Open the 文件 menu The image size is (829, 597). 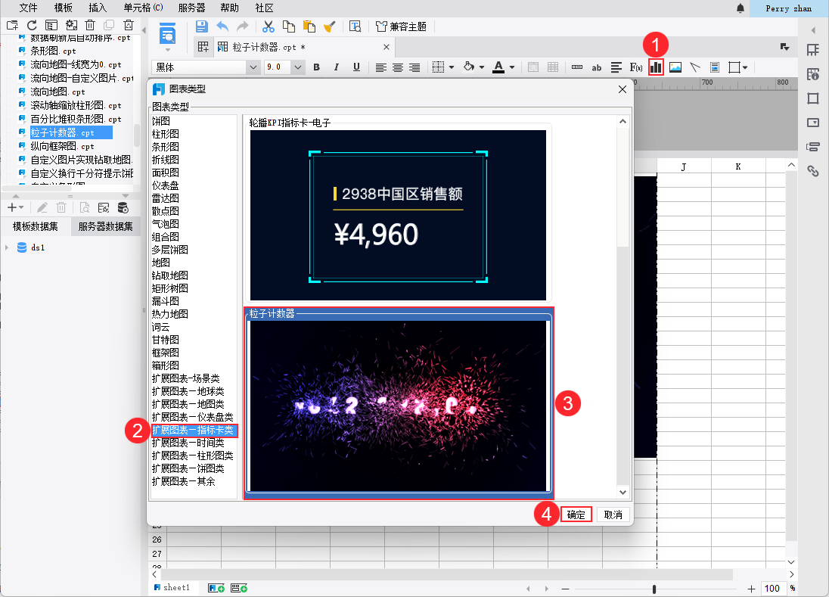[29, 8]
